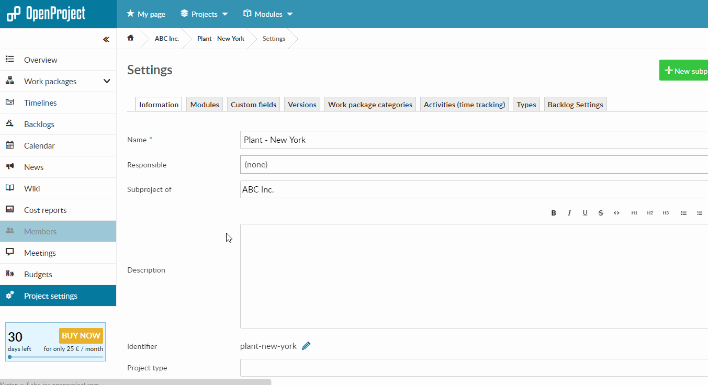This screenshot has height=385, width=708.
Task: Collapse sidebar with double-arrow icon
Action: [x=106, y=39]
